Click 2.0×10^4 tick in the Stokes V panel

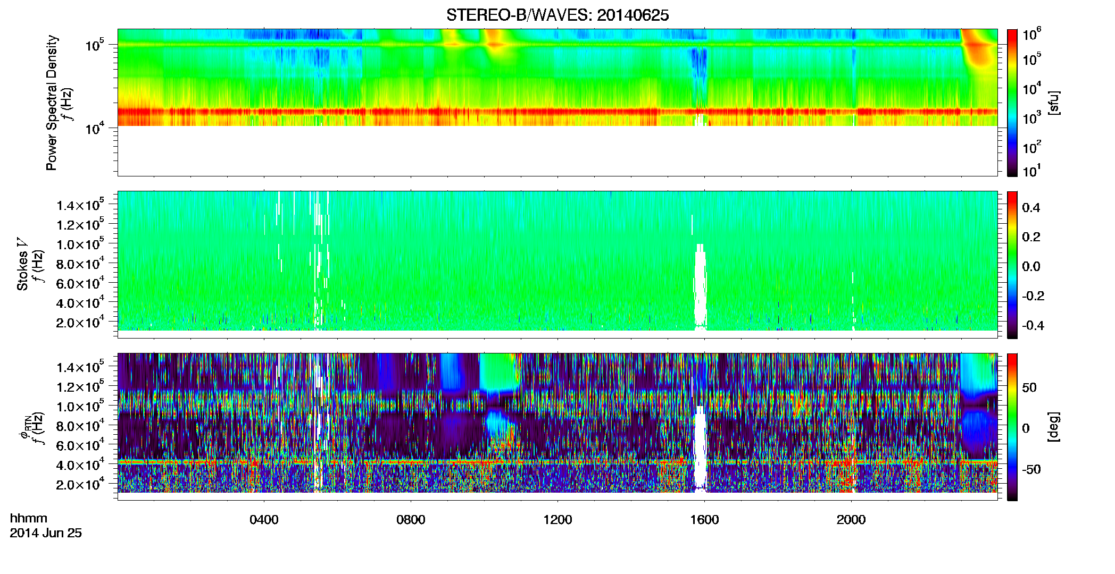tap(80, 323)
